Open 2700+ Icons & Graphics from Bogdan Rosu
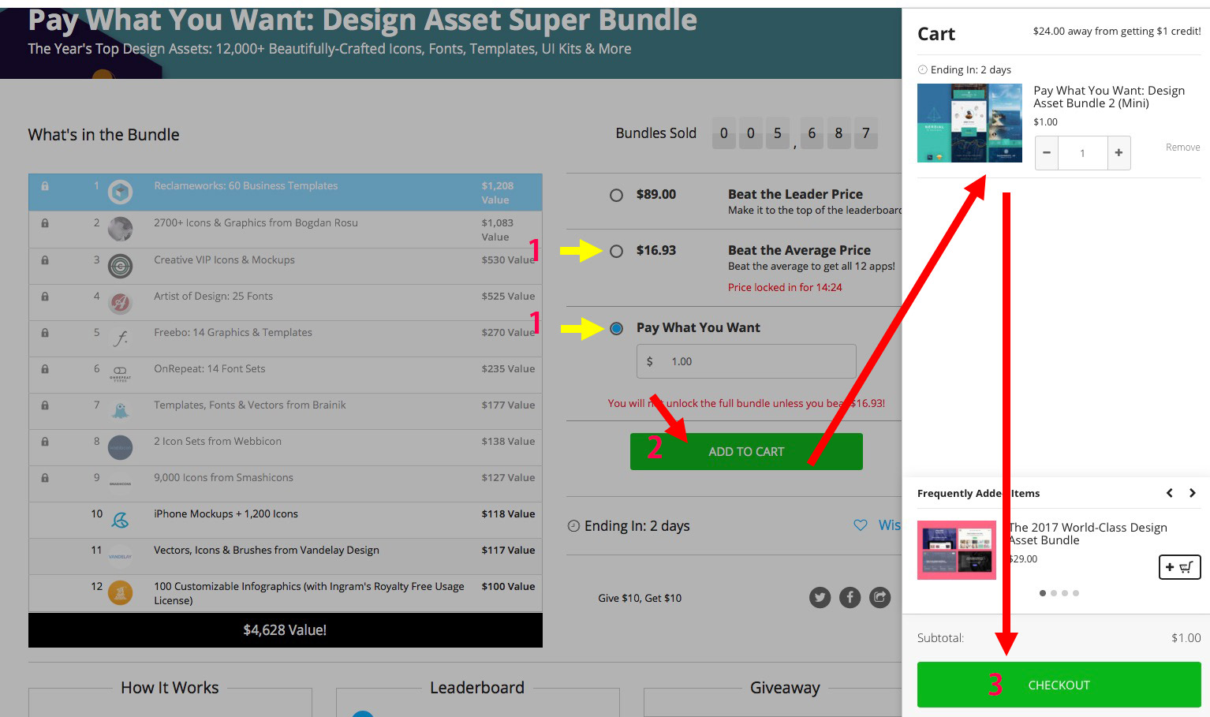The image size is (1210, 717). click(256, 223)
